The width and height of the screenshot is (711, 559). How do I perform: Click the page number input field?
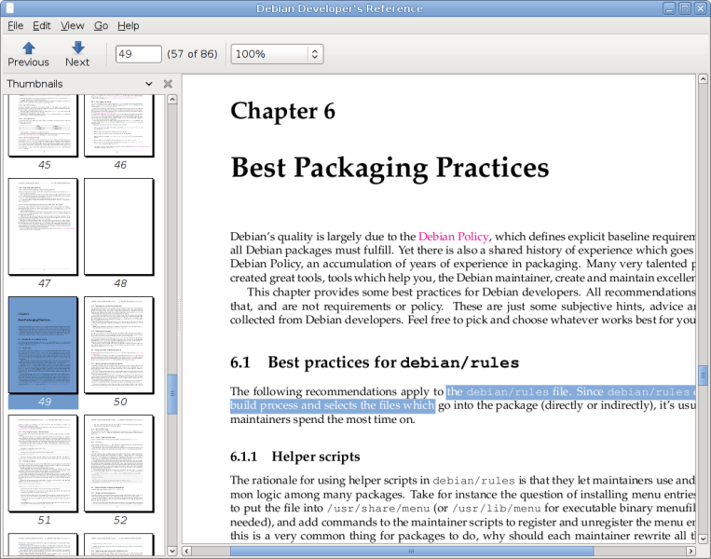138,54
